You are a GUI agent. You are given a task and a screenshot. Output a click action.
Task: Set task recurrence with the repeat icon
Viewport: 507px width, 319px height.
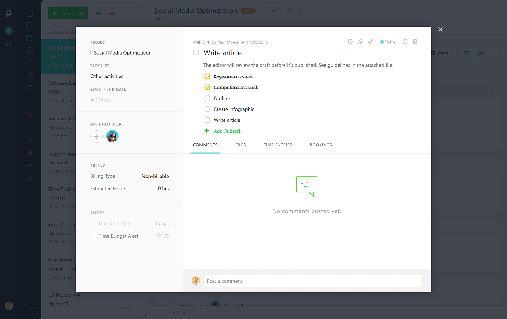click(x=405, y=42)
